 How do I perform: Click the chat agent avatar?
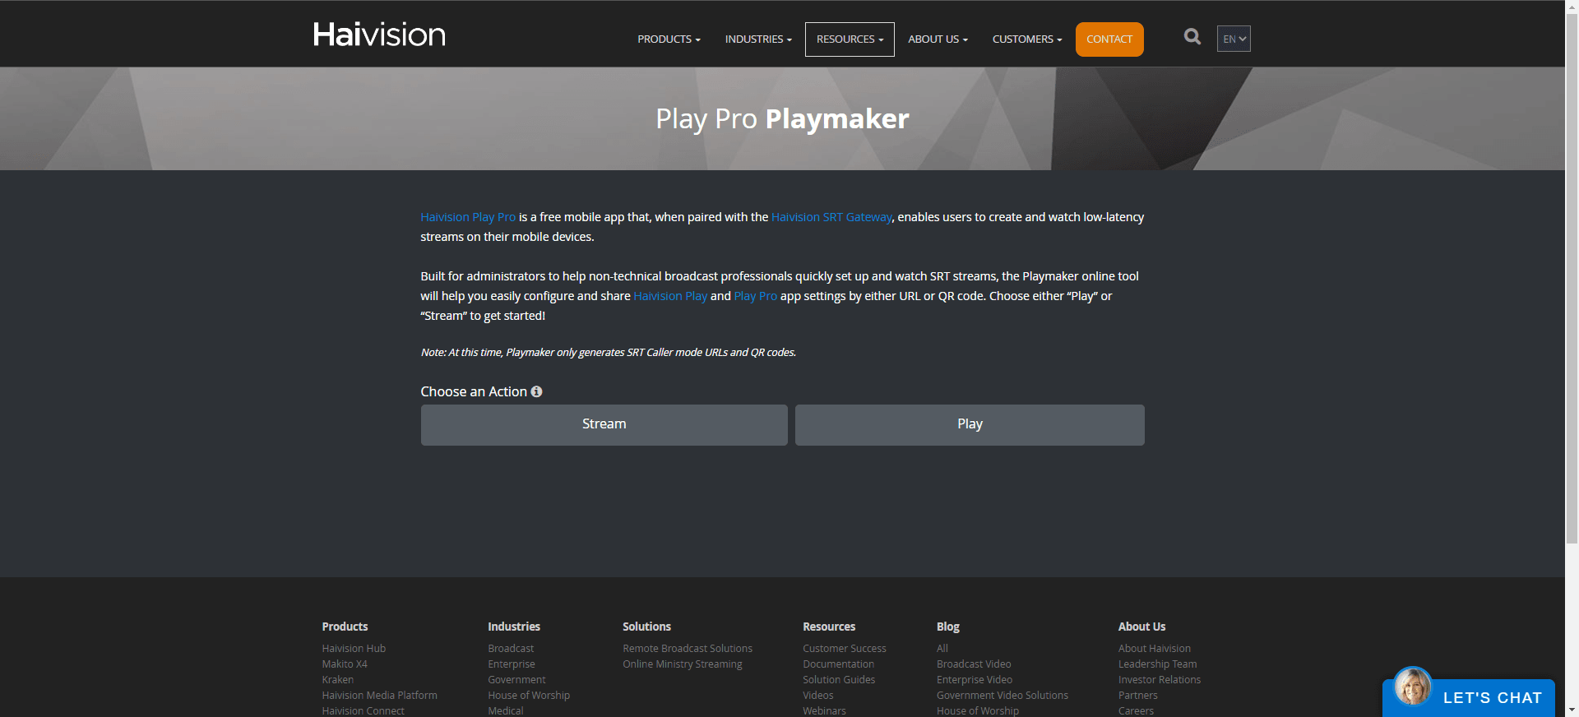pyautogui.click(x=1412, y=687)
